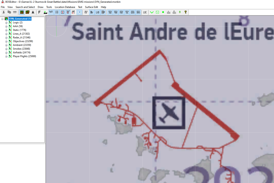Toggle the cursor RZ selection icon
Screen dimensions: 274x183
(x=51, y=12)
